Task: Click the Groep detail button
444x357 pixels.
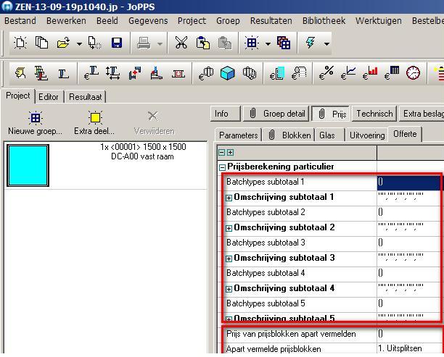Action: click(x=276, y=114)
